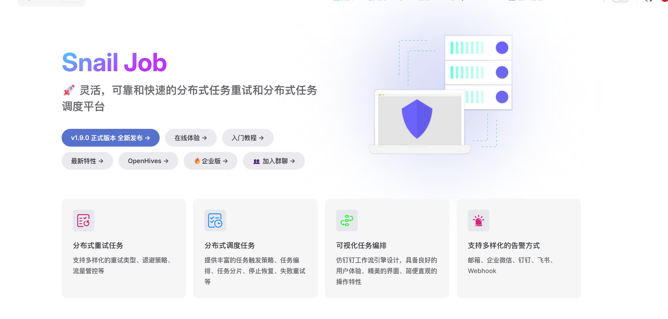
Task: Toggle the theme switch in the top bar
Action: click(x=620, y=2)
